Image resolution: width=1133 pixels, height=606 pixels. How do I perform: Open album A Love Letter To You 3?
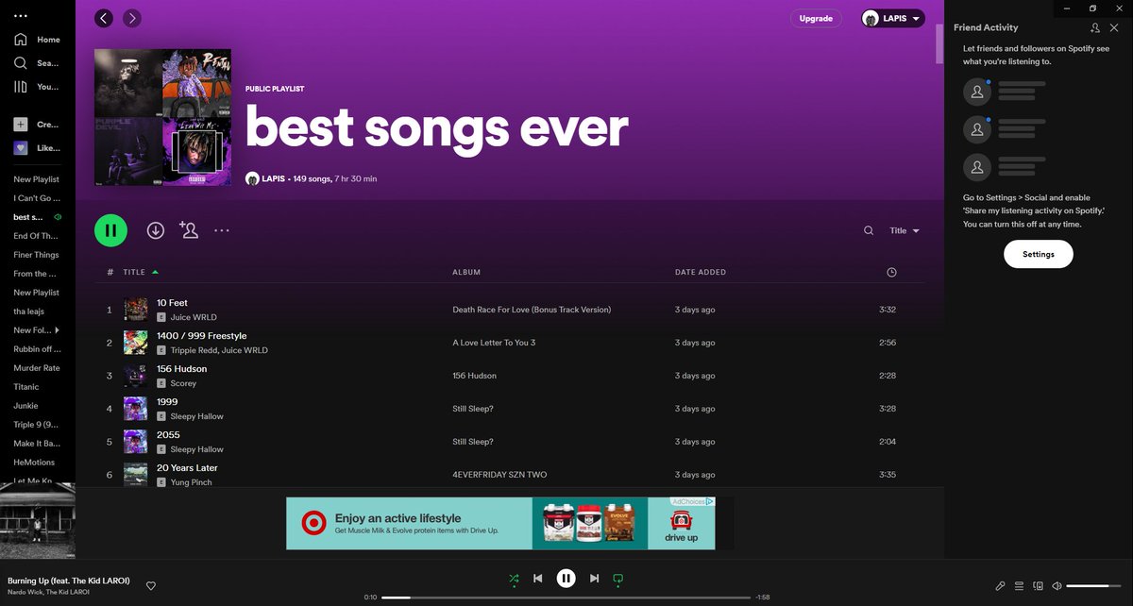click(494, 343)
